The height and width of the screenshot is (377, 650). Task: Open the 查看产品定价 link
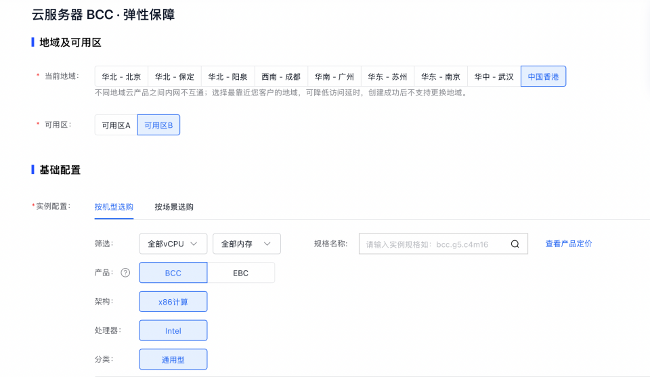coord(569,244)
